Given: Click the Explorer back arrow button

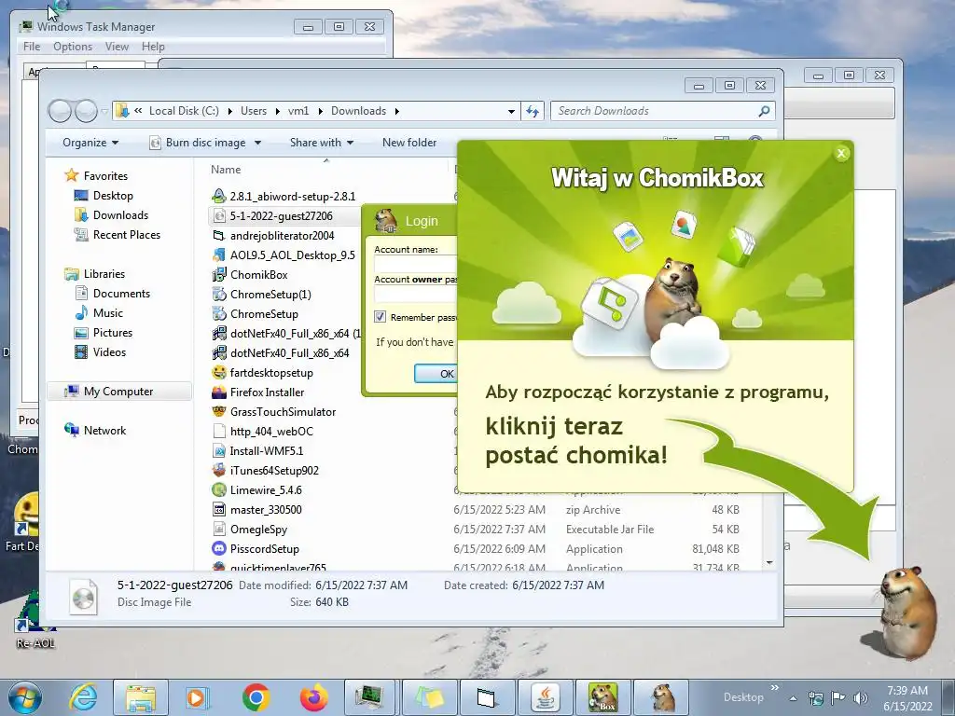Looking at the screenshot, I should [x=61, y=111].
